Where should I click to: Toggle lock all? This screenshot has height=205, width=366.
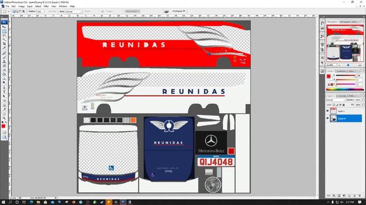click(344, 105)
